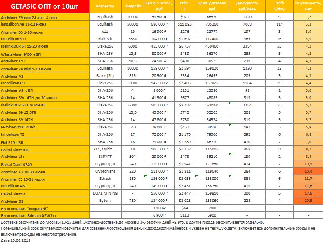
Task: Select the delivery note starting 'Доставка рассчитана до Москвы'
Action: [x=132, y=222]
